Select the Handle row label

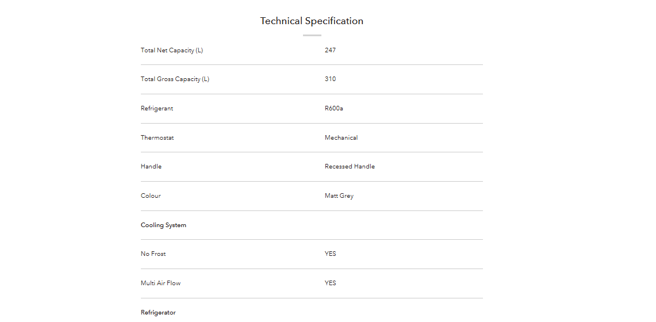click(x=151, y=166)
